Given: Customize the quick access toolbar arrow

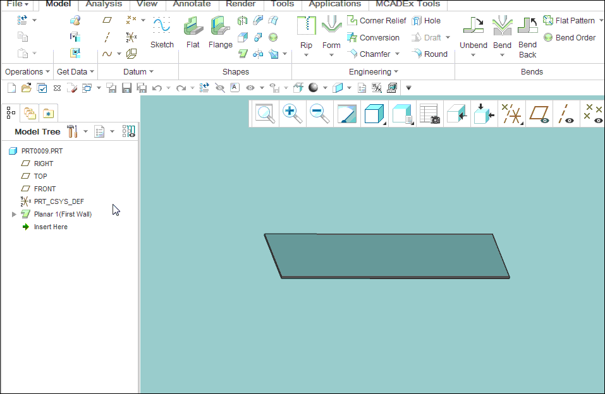Looking at the screenshot, I should (x=408, y=88).
